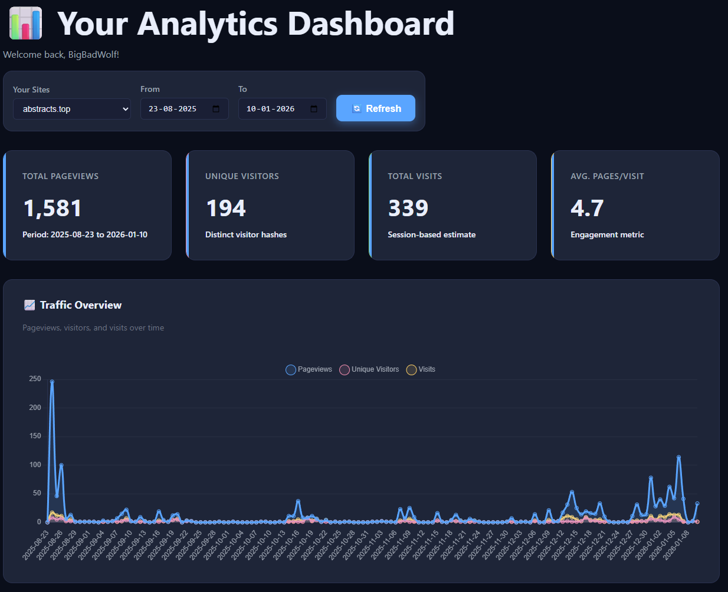Click the circular refresh icon inside the Refresh button
This screenshot has height=592, width=728.
[356, 108]
